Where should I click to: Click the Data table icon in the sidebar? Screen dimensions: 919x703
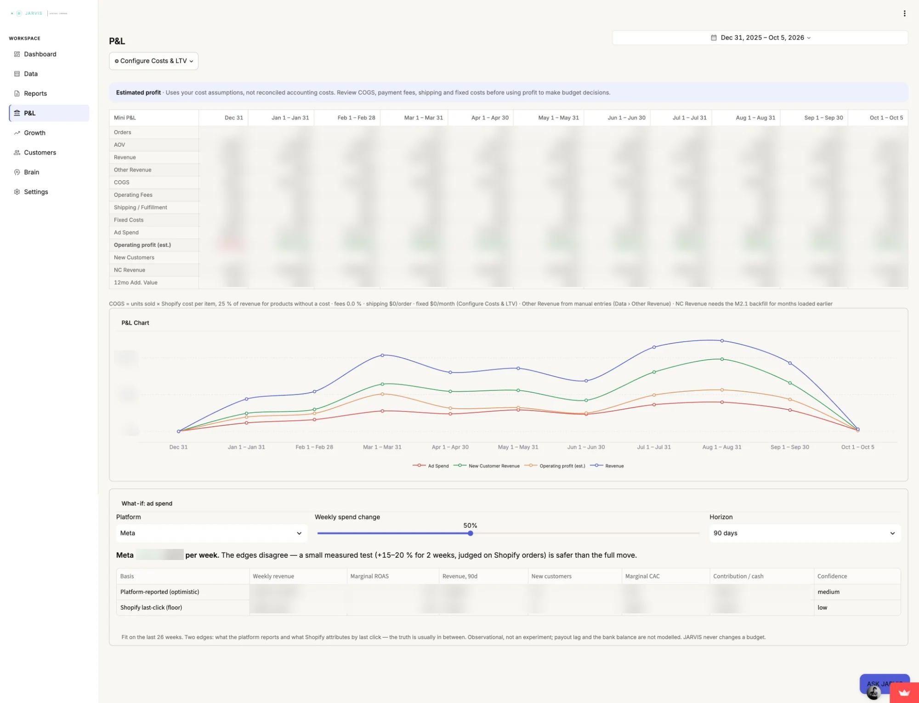coord(17,74)
